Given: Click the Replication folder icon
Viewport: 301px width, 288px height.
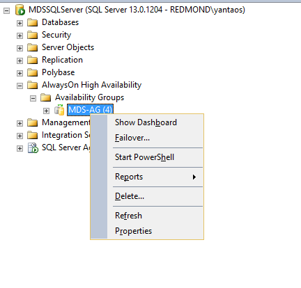Looking at the screenshot, I should pyautogui.click(x=32, y=60).
